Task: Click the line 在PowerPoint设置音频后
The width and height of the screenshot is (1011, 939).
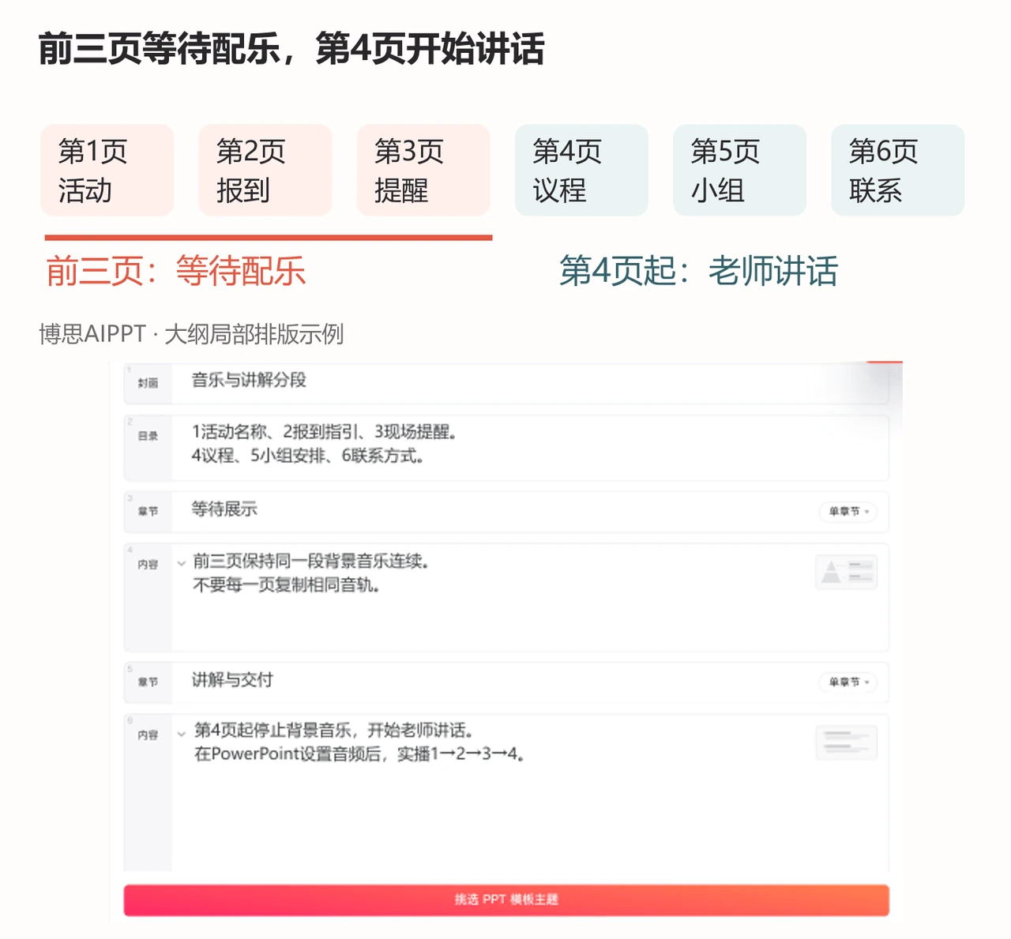Action: click(x=360, y=754)
